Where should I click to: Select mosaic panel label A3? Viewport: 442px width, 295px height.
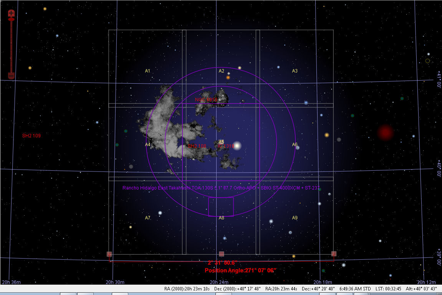click(x=295, y=71)
